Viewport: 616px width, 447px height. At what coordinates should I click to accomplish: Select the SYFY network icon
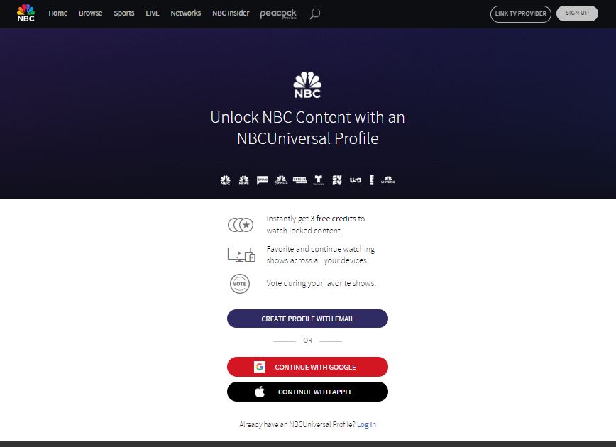(x=336, y=180)
